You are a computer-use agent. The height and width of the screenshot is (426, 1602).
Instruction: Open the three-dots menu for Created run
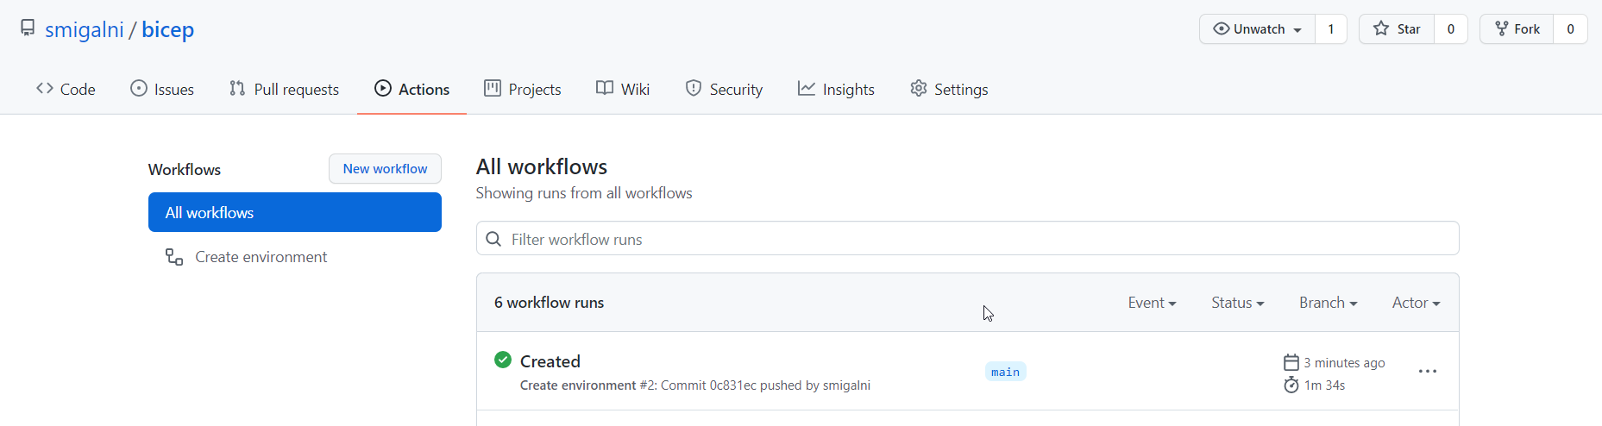pyautogui.click(x=1428, y=372)
